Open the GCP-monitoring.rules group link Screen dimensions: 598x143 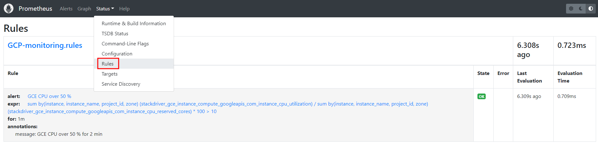(45, 45)
